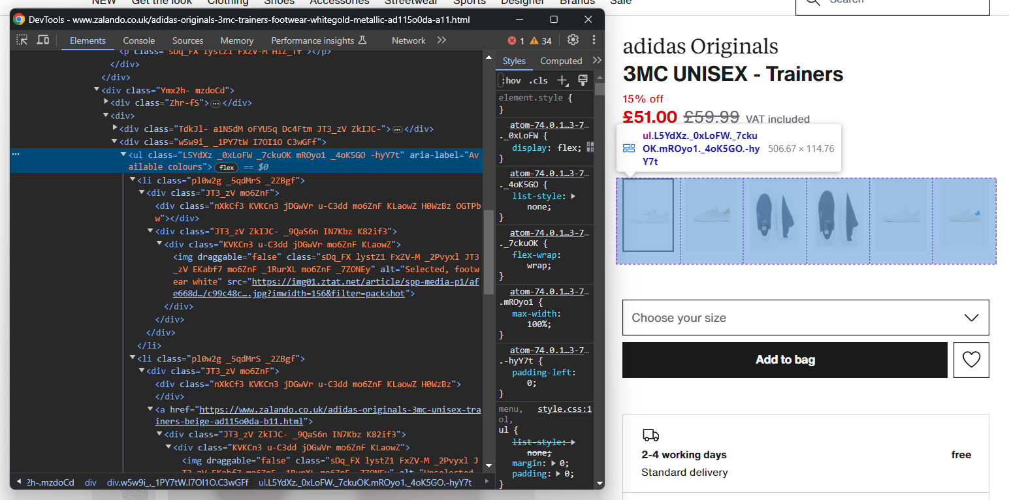This screenshot has height=500, width=1009.
Task: Activate the inspect element picker icon
Action: [x=22, y=40]
